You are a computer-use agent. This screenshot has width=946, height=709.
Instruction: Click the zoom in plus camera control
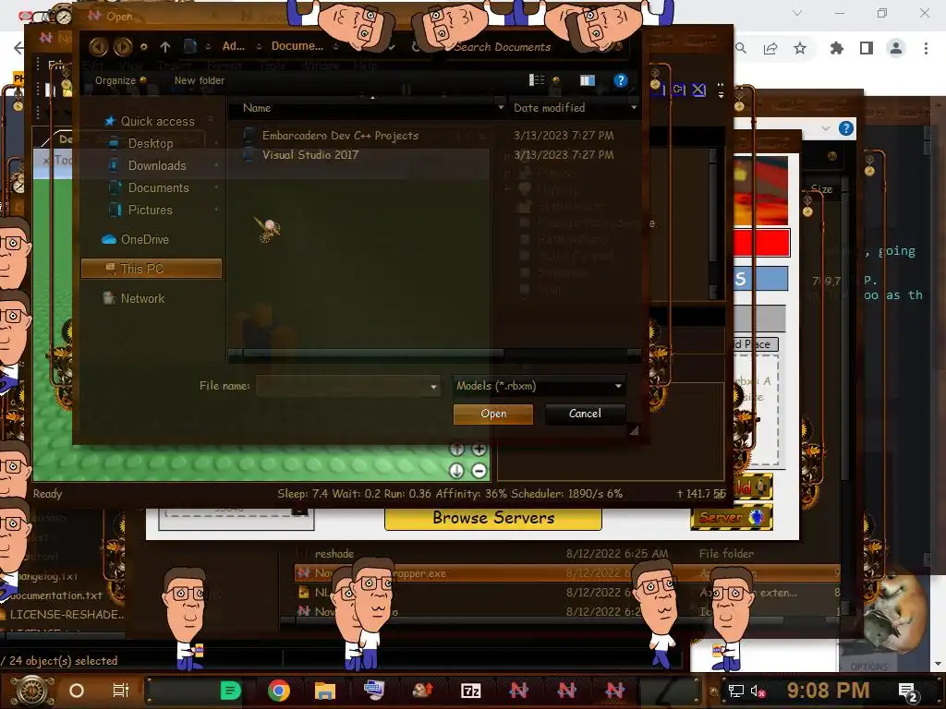[479, 450]
